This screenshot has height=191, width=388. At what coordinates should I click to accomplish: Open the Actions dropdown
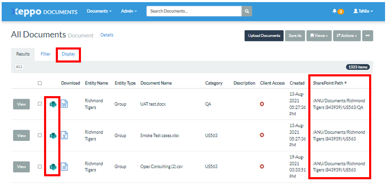[x=346, y=36]
